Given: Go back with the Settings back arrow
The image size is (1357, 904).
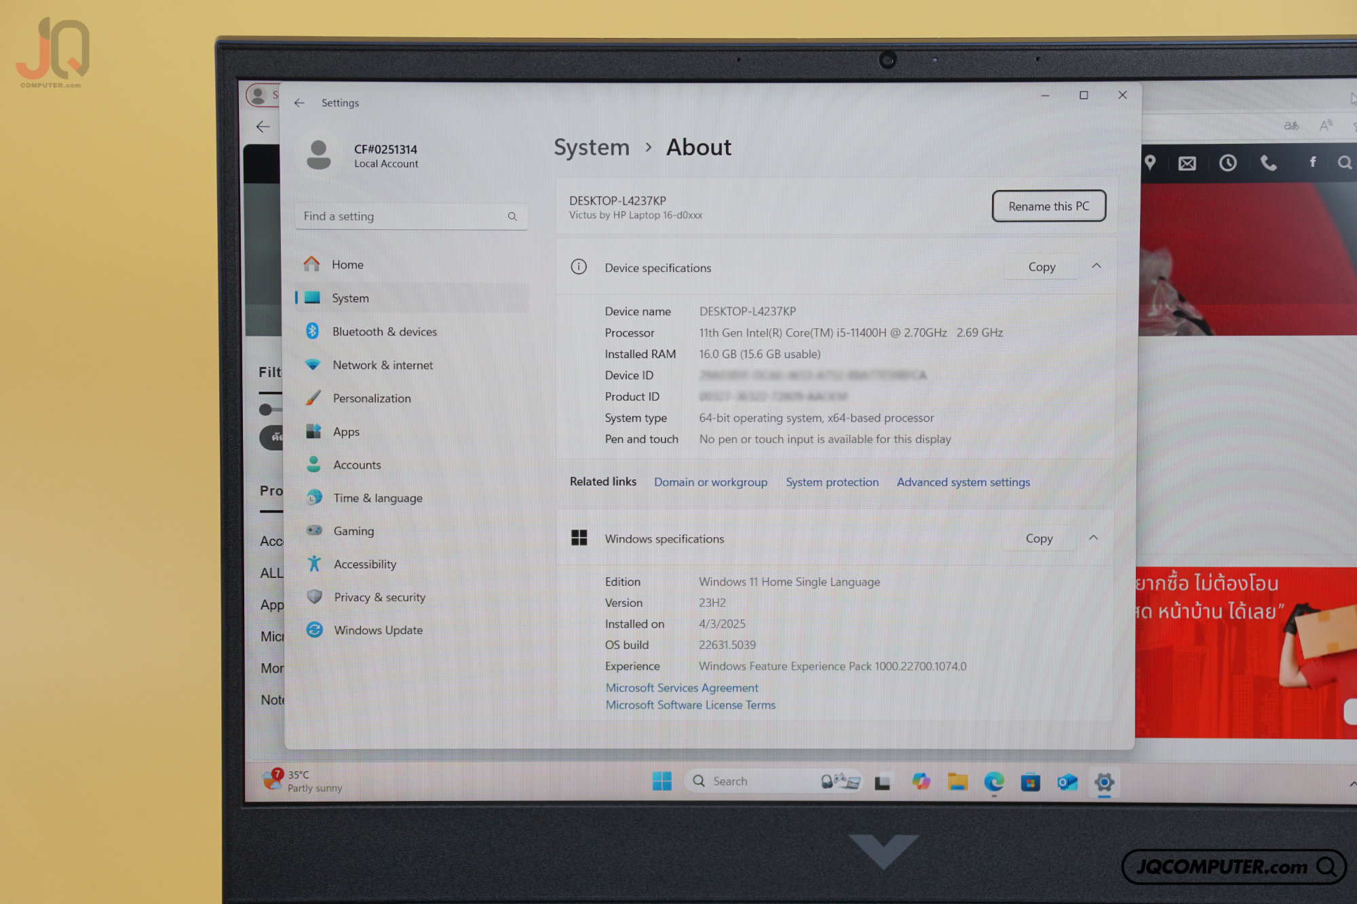Looking at the screenshot, I should (x=299, y=102).
